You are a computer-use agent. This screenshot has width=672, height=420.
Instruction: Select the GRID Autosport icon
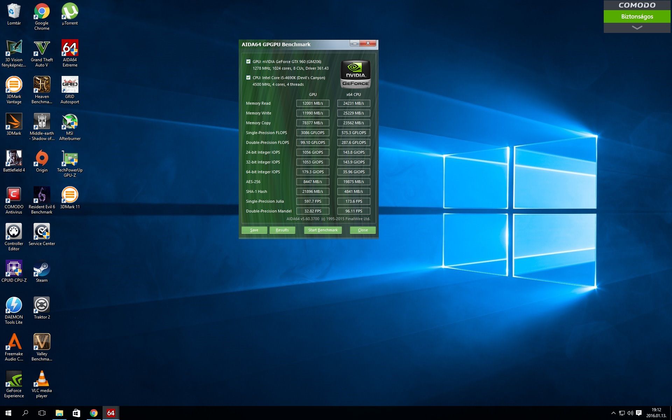pos(70,90)
